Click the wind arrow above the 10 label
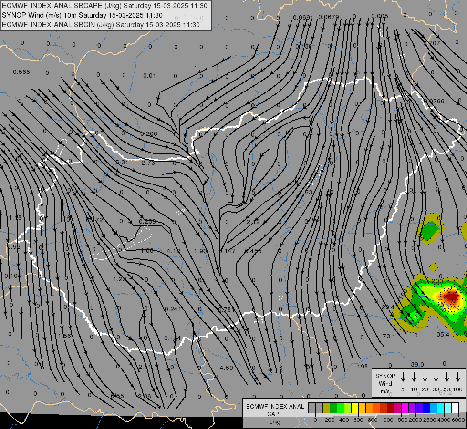467x429 pixels. coord(414,377)
